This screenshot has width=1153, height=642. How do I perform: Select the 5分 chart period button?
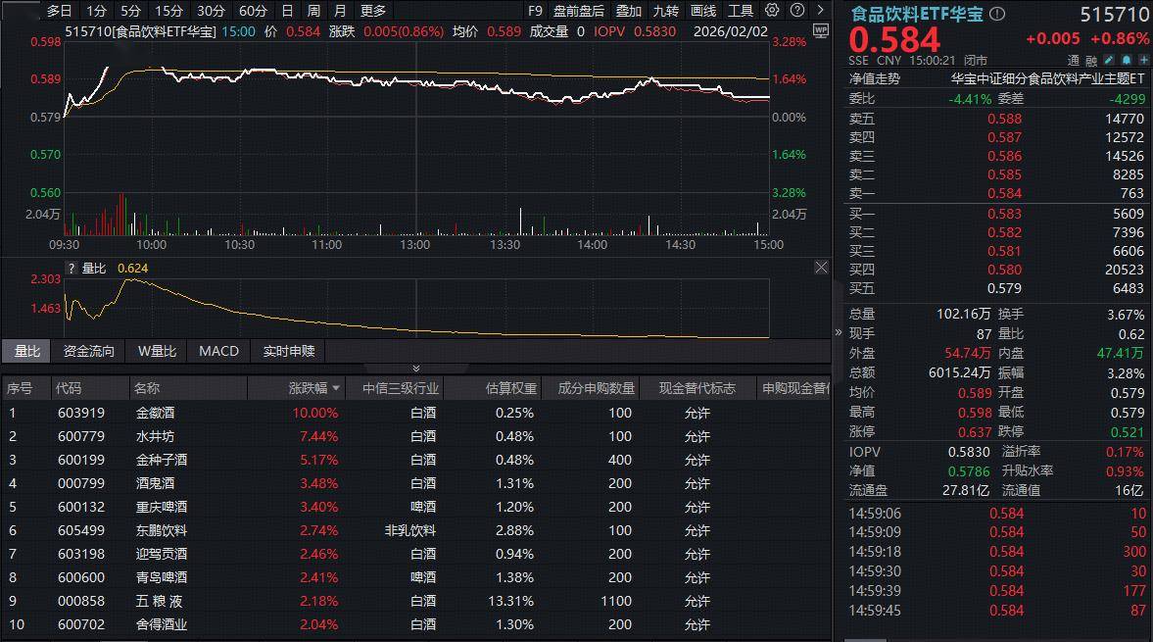click(130, 11)
